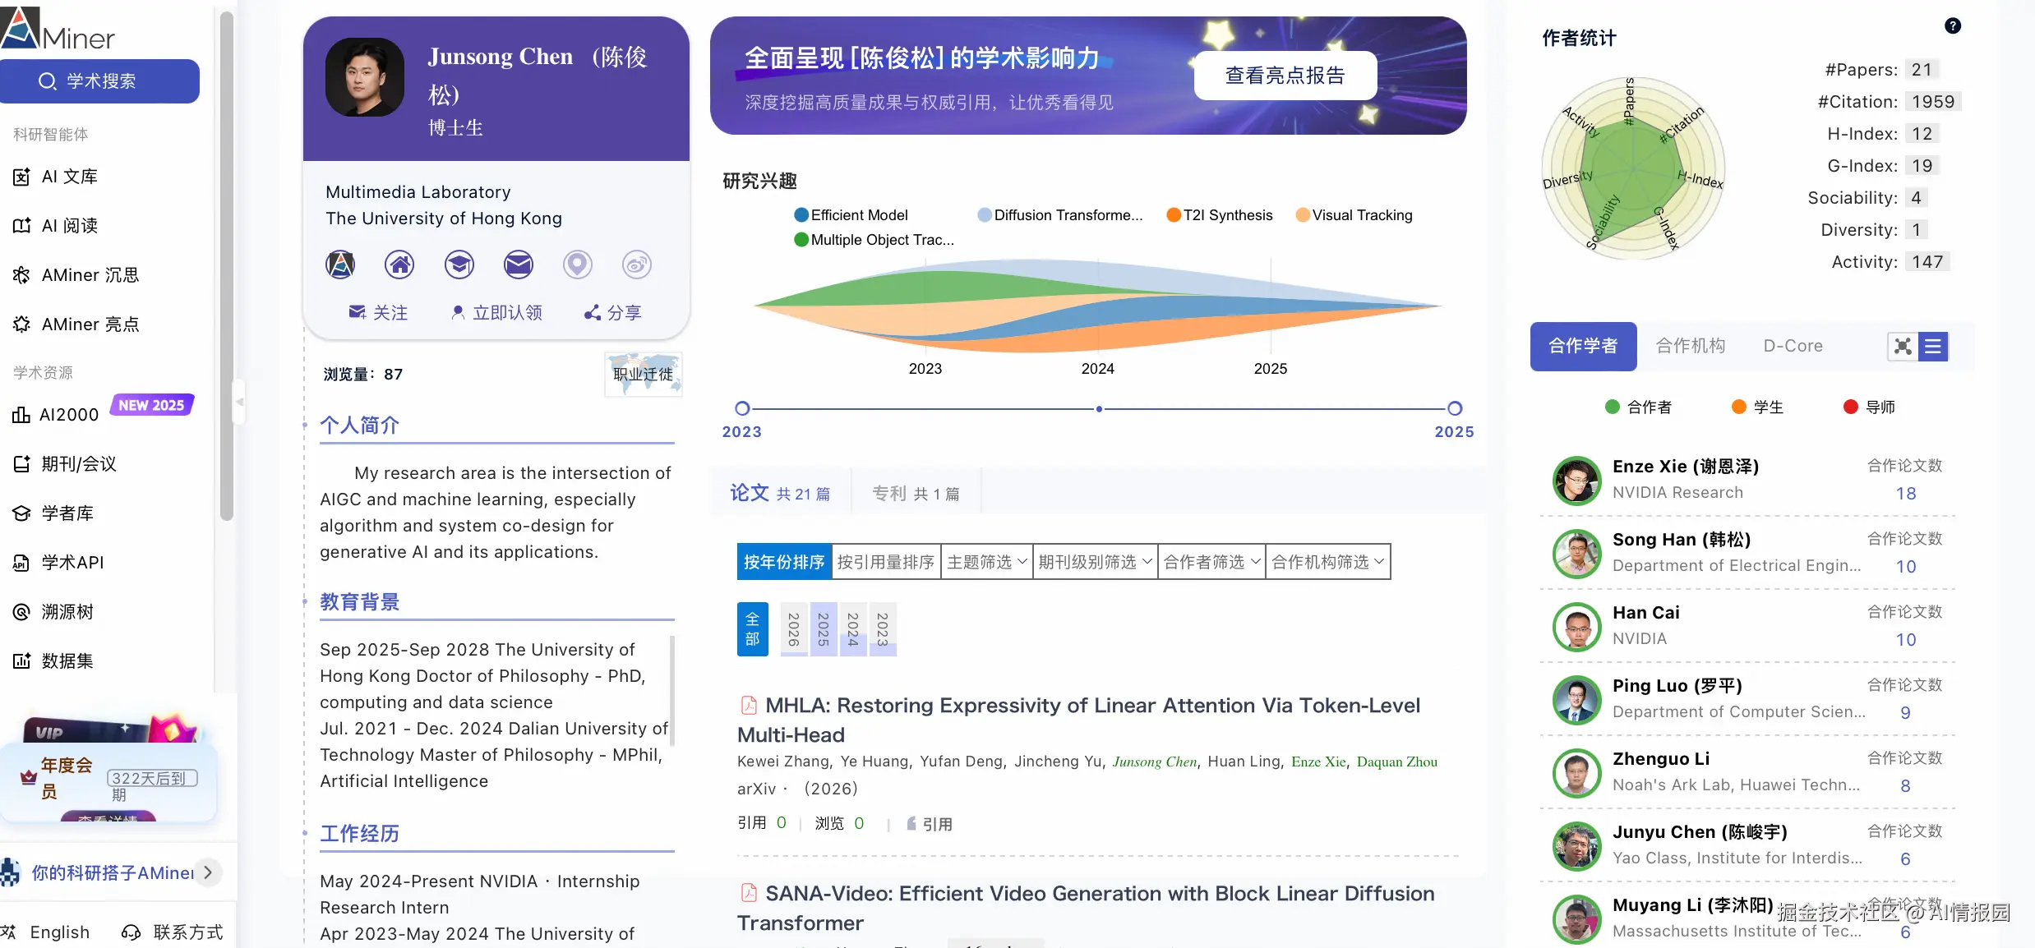Click the email icon on Junsong Chen's profile
This screenshot has width=2035, height=948.
point(518,265)
